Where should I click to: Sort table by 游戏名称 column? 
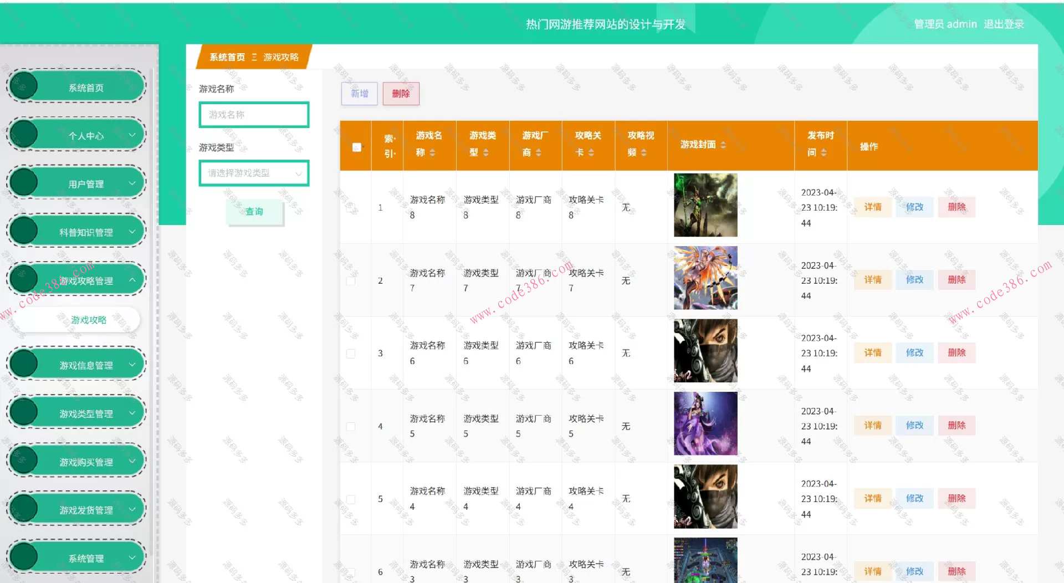pyautogui.click(x=432, y=153)
